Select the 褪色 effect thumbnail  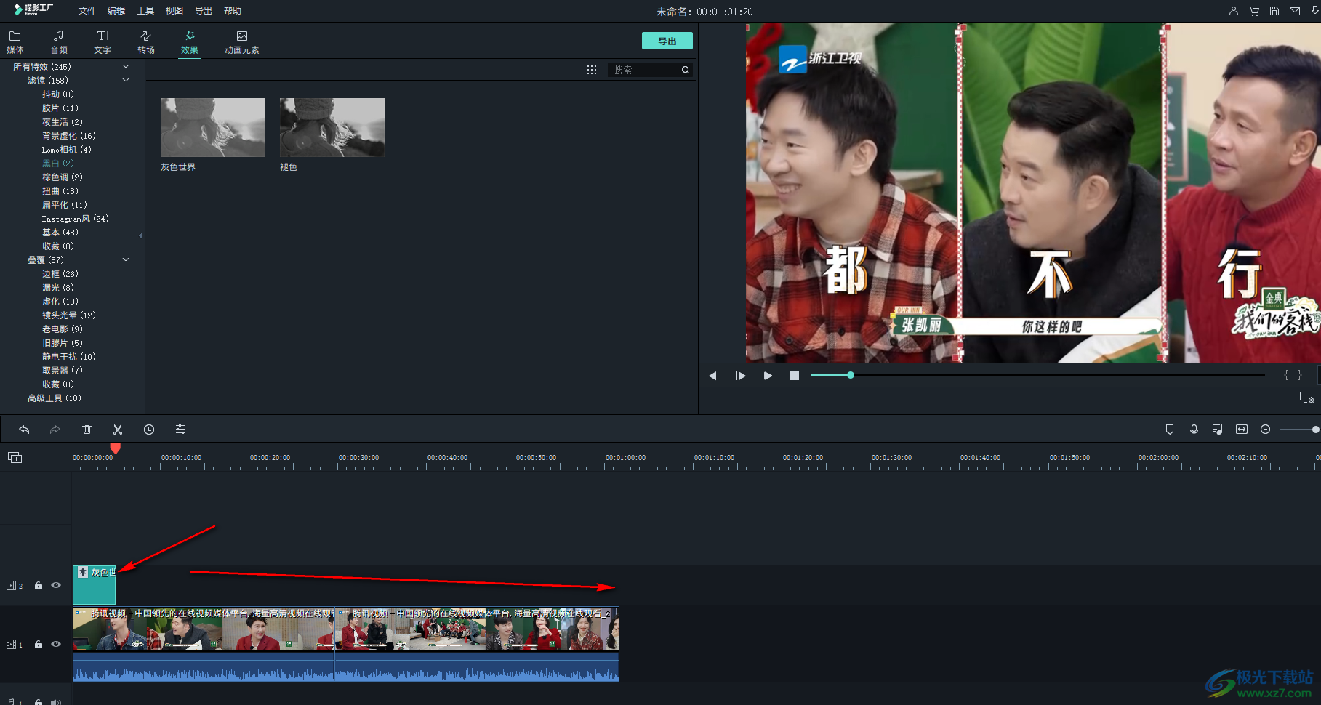332,127
